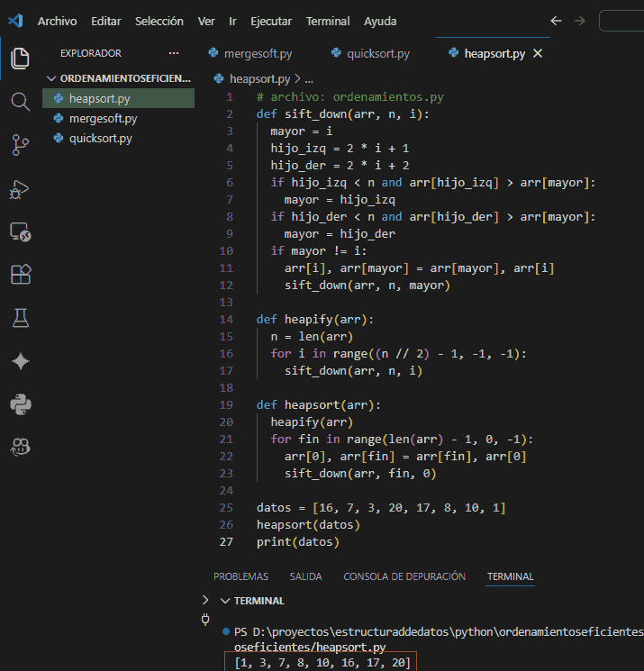Open mergesoft.py in the file explorer
Viewport: 644px width, 671px height.
pyautogui.click(x=103, y=118)
